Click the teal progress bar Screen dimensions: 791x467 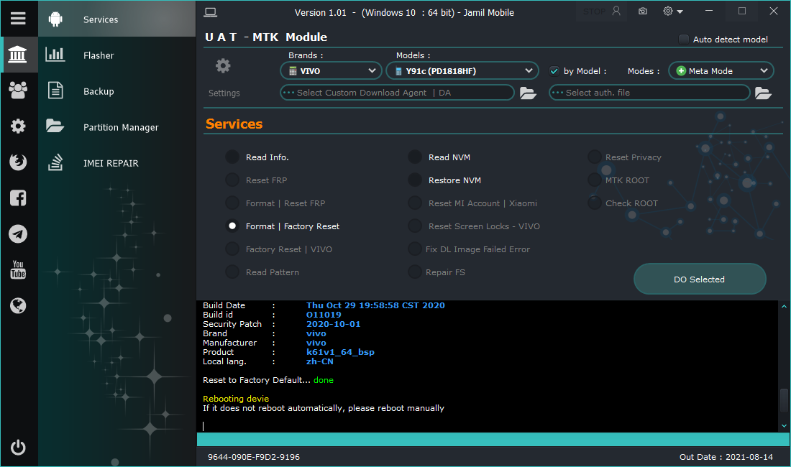coord(493,439)
